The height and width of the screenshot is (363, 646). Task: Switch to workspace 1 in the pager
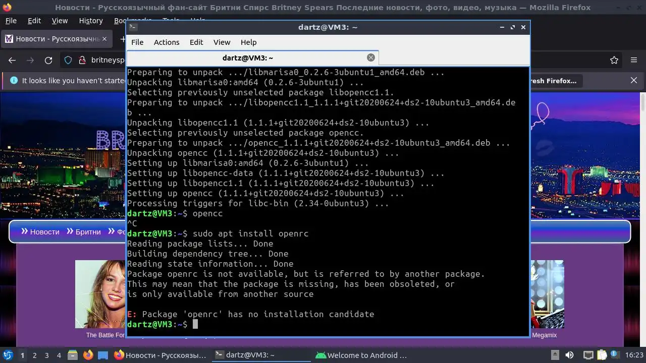point(22,355)
